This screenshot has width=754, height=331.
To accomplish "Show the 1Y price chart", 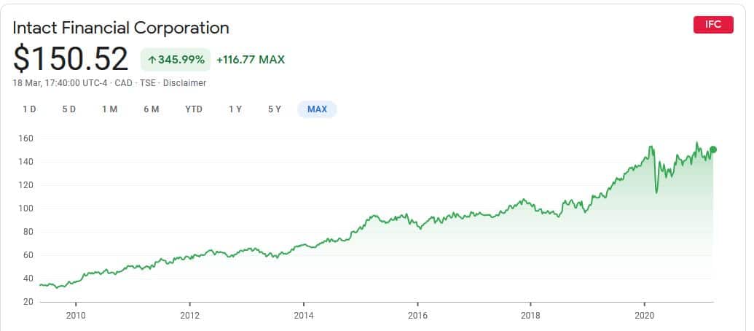I will coord(235,109).
